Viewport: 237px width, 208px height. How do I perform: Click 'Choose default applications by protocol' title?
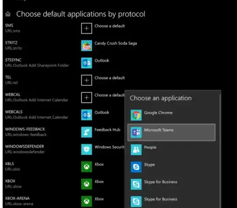coord(81,14)
